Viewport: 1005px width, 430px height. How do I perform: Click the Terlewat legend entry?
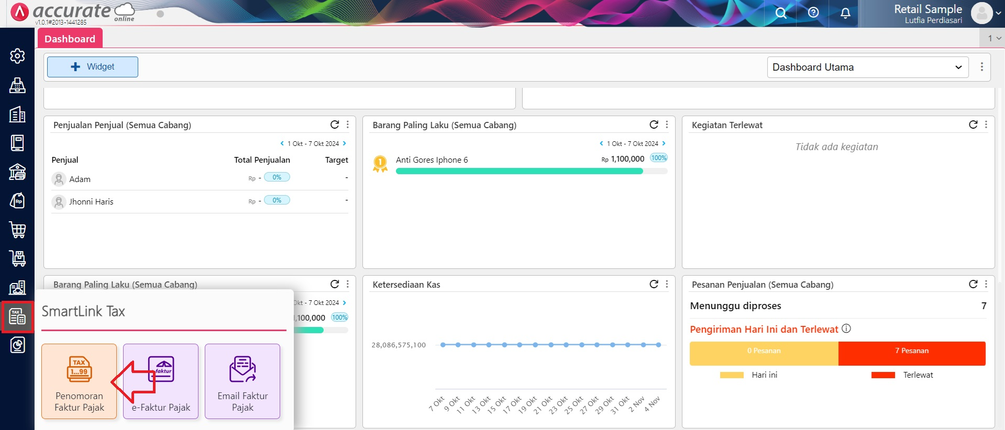coord(902,375)
